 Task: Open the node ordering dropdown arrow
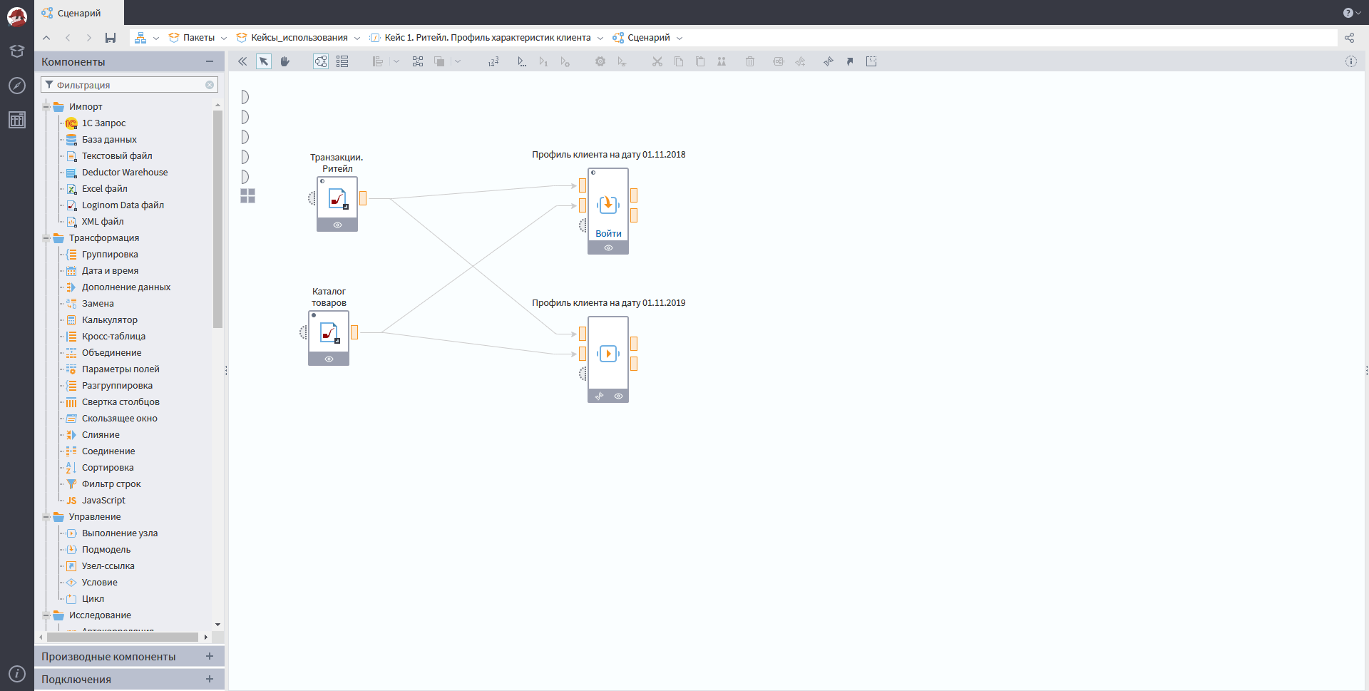point(458,61)
